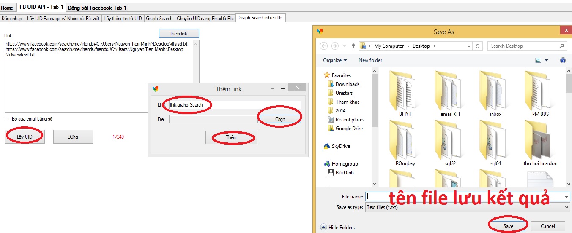Select the sql32 folder

(450, 143)
